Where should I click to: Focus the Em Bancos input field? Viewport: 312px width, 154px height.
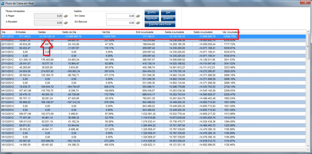(x=121, y=23)
